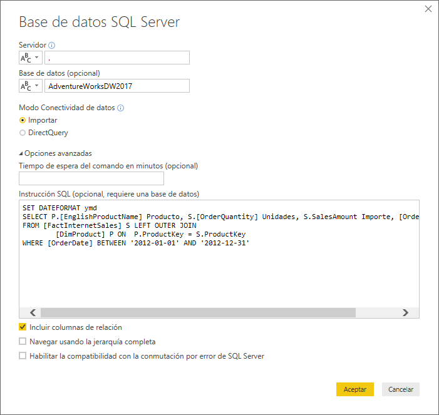The height and width of the screenshot is (415, 439).
Task: Click the SQL box left scroll arrow
Action: [33, 313]
